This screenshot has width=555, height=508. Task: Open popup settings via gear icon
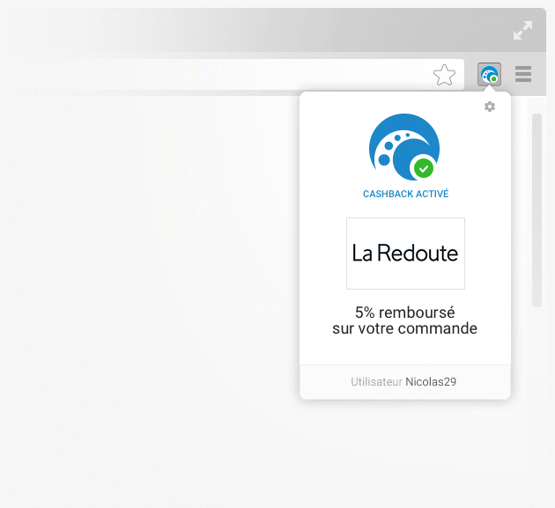coord(490,107)
